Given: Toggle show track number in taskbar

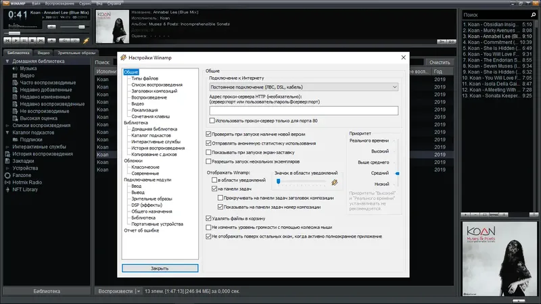Looking at the screenshot, I should click(220, 207).
